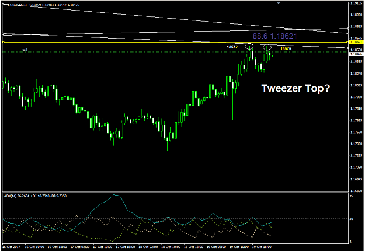
Task: Click the 1.17665 price scale value
Action: pos(356,120)
